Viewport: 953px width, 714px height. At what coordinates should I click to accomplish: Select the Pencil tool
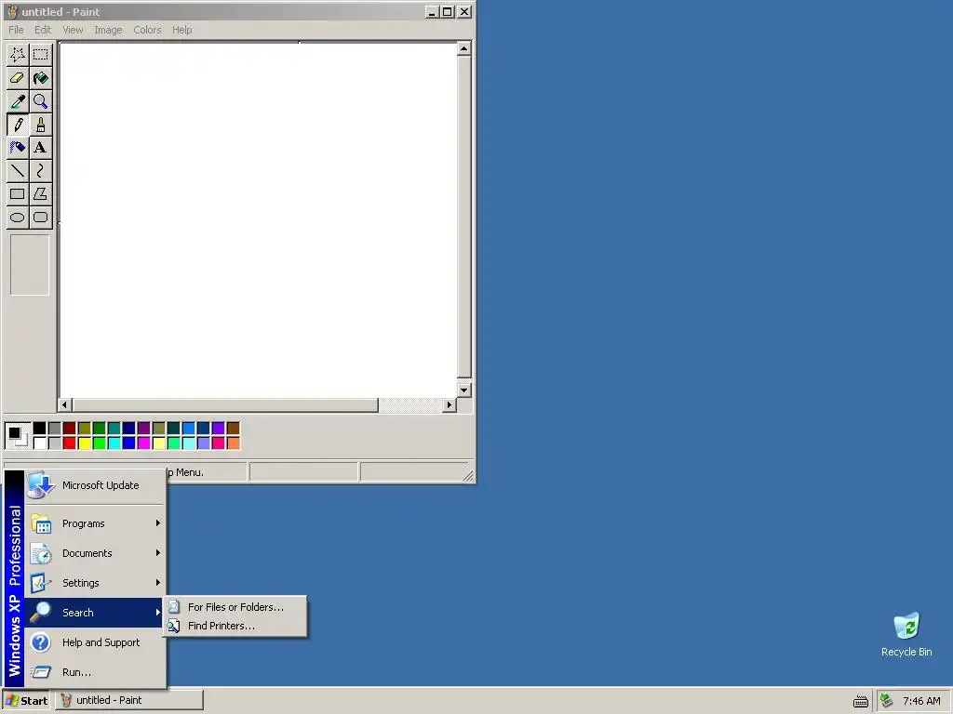[x=18, y=125]
